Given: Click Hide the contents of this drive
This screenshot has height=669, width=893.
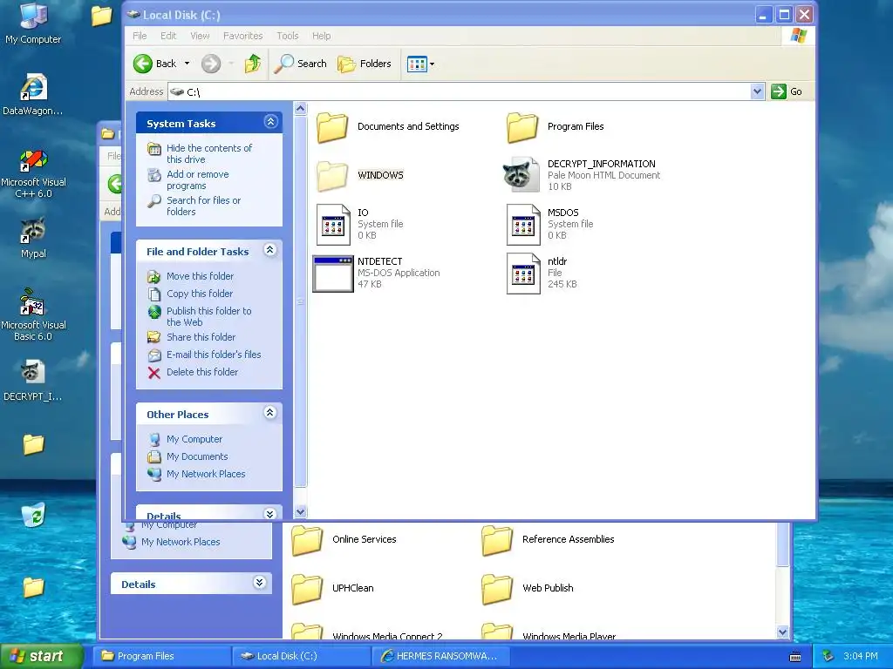Looking at the screenshot, I should click(x=208, y=153).
